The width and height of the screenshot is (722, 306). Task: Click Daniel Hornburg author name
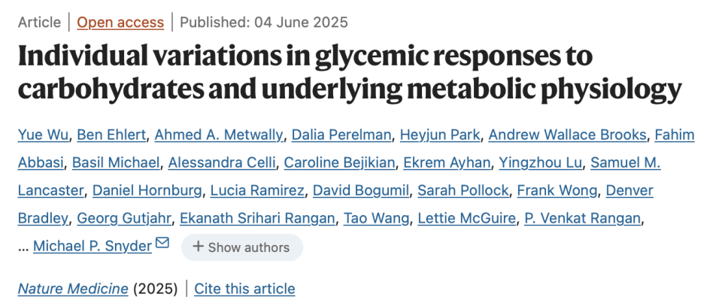[147, 190]
